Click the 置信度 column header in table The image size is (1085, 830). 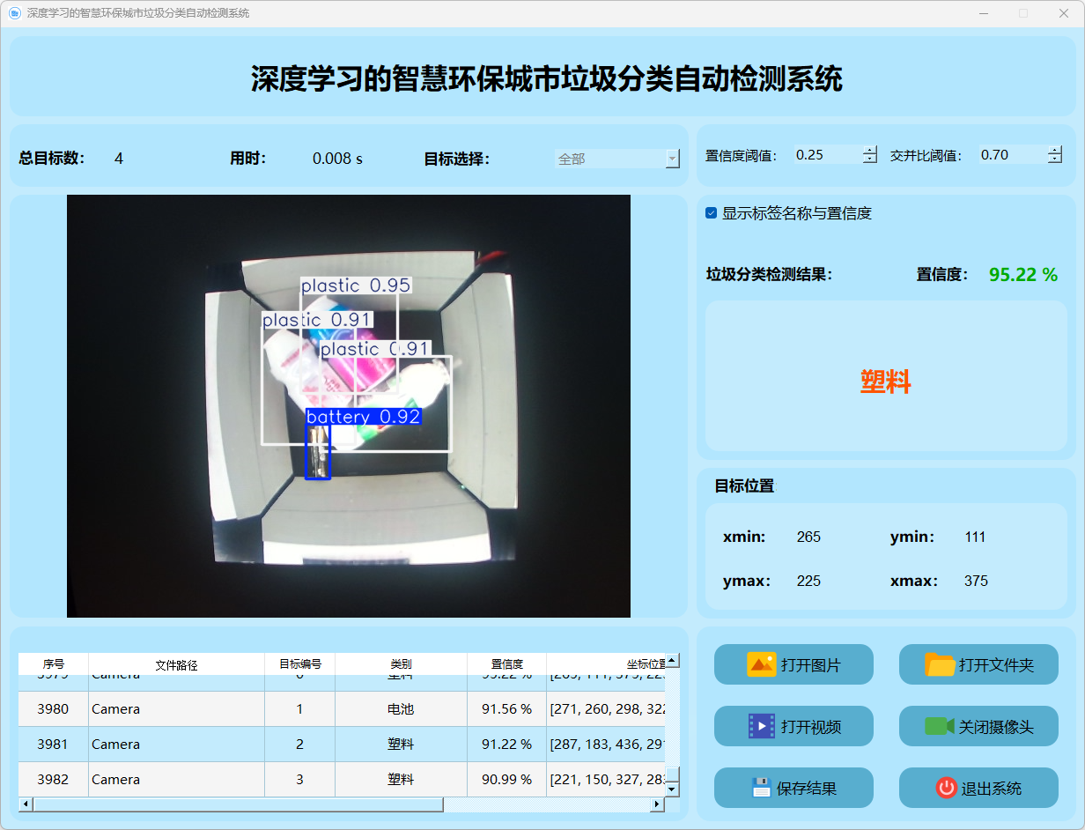point(507,664)
